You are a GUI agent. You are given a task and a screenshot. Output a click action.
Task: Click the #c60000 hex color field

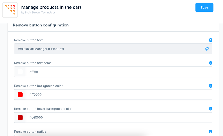coord(119,117)
